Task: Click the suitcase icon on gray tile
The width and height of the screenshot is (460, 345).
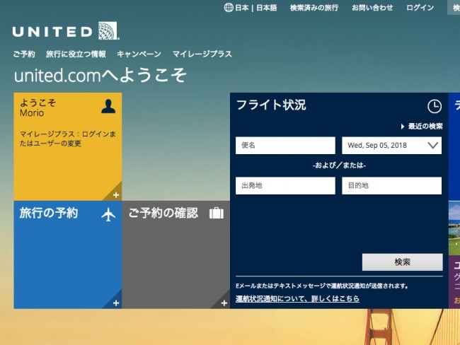Action: coord(217,213)
